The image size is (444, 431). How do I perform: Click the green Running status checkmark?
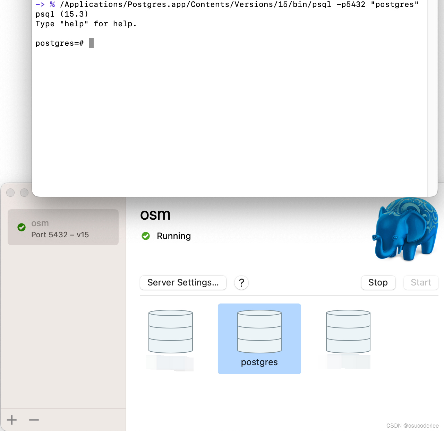click(x=146, y=236)
